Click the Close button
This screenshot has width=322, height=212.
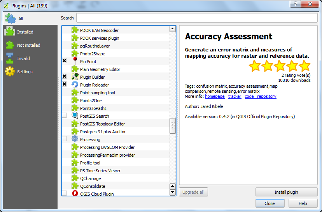click(x=270, y=203)
